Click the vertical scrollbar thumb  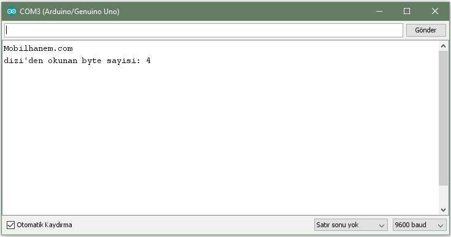click(443, 118)
